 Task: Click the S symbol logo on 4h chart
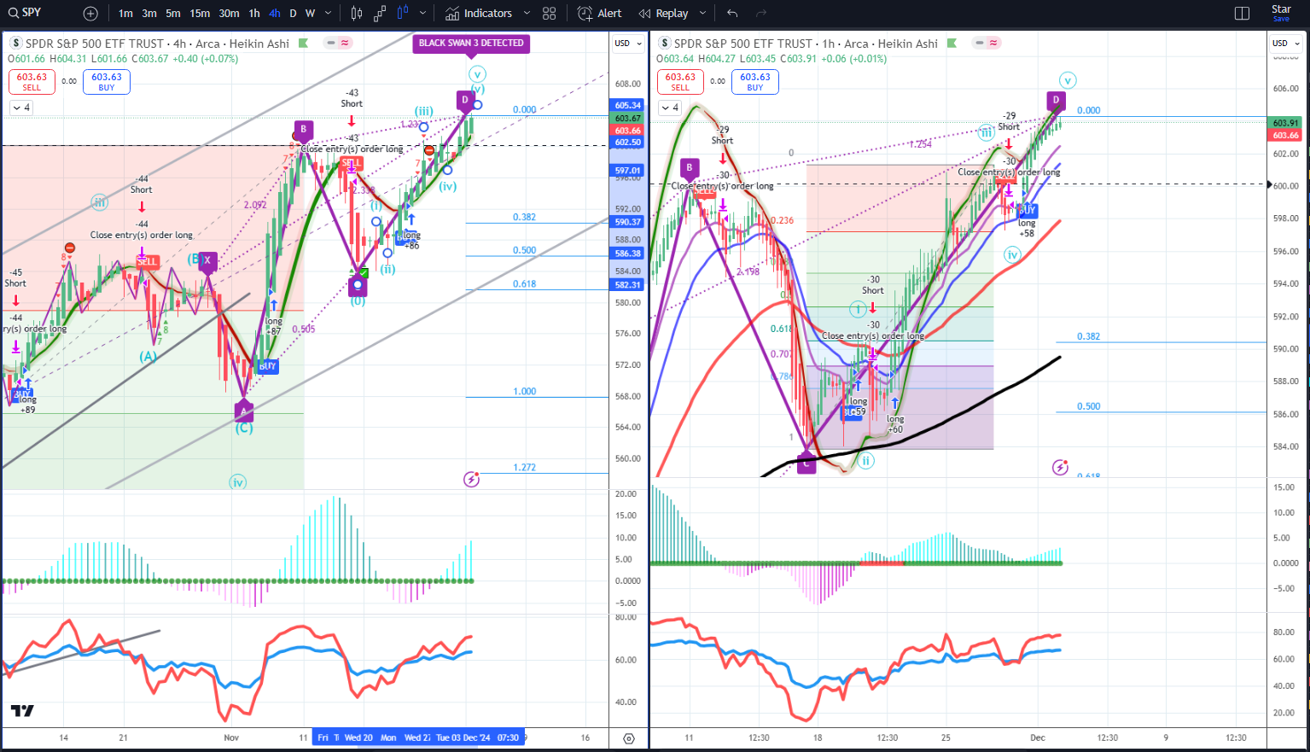(x=16, y=44)
